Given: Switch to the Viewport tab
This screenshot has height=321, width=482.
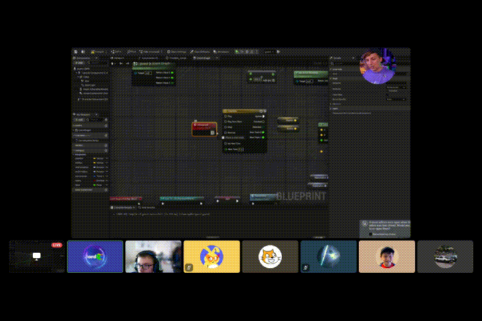Looking at the screenshot, I should (120, 58).
